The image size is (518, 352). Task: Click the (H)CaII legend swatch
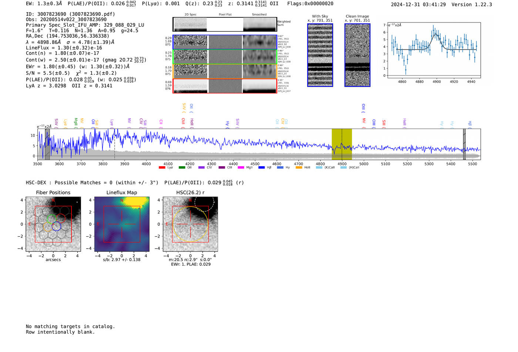click(x=343, y=168)
